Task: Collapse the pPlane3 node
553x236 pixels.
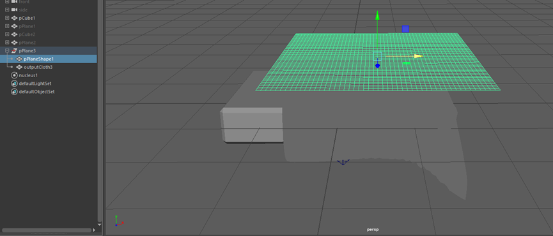Action: [x=7, y=50]
